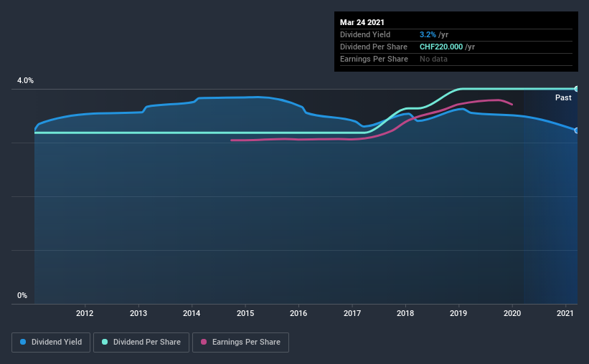
Task: Click the Past label in the chart
Action: [x=563, y=97]
